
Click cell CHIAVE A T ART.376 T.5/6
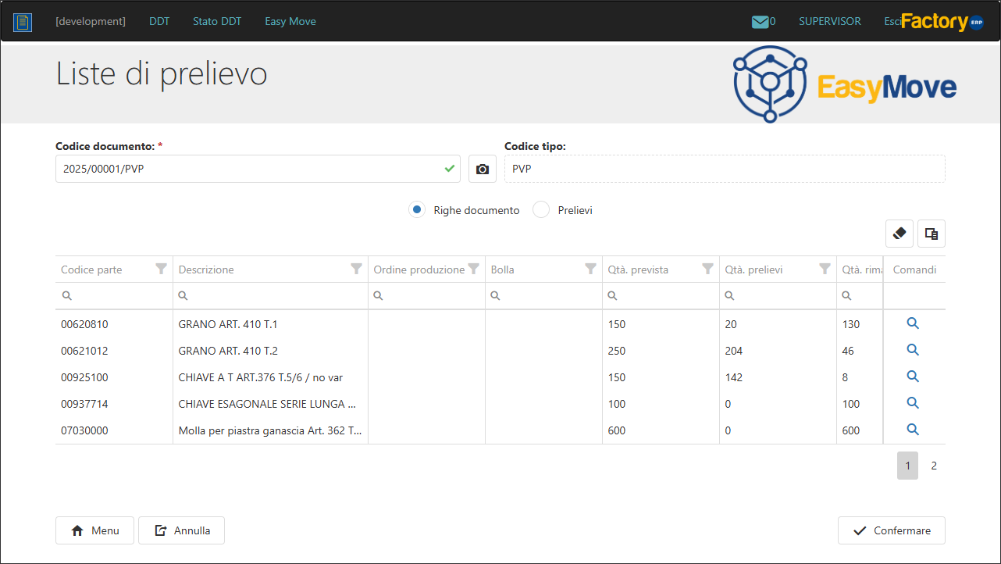click(270, 377)
